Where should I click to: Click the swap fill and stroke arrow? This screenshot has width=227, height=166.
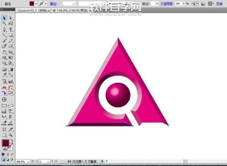click(x=12, y=141)
